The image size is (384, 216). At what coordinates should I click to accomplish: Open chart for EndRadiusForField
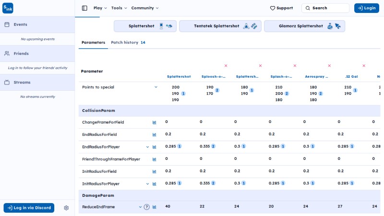[x=154, y=135]
